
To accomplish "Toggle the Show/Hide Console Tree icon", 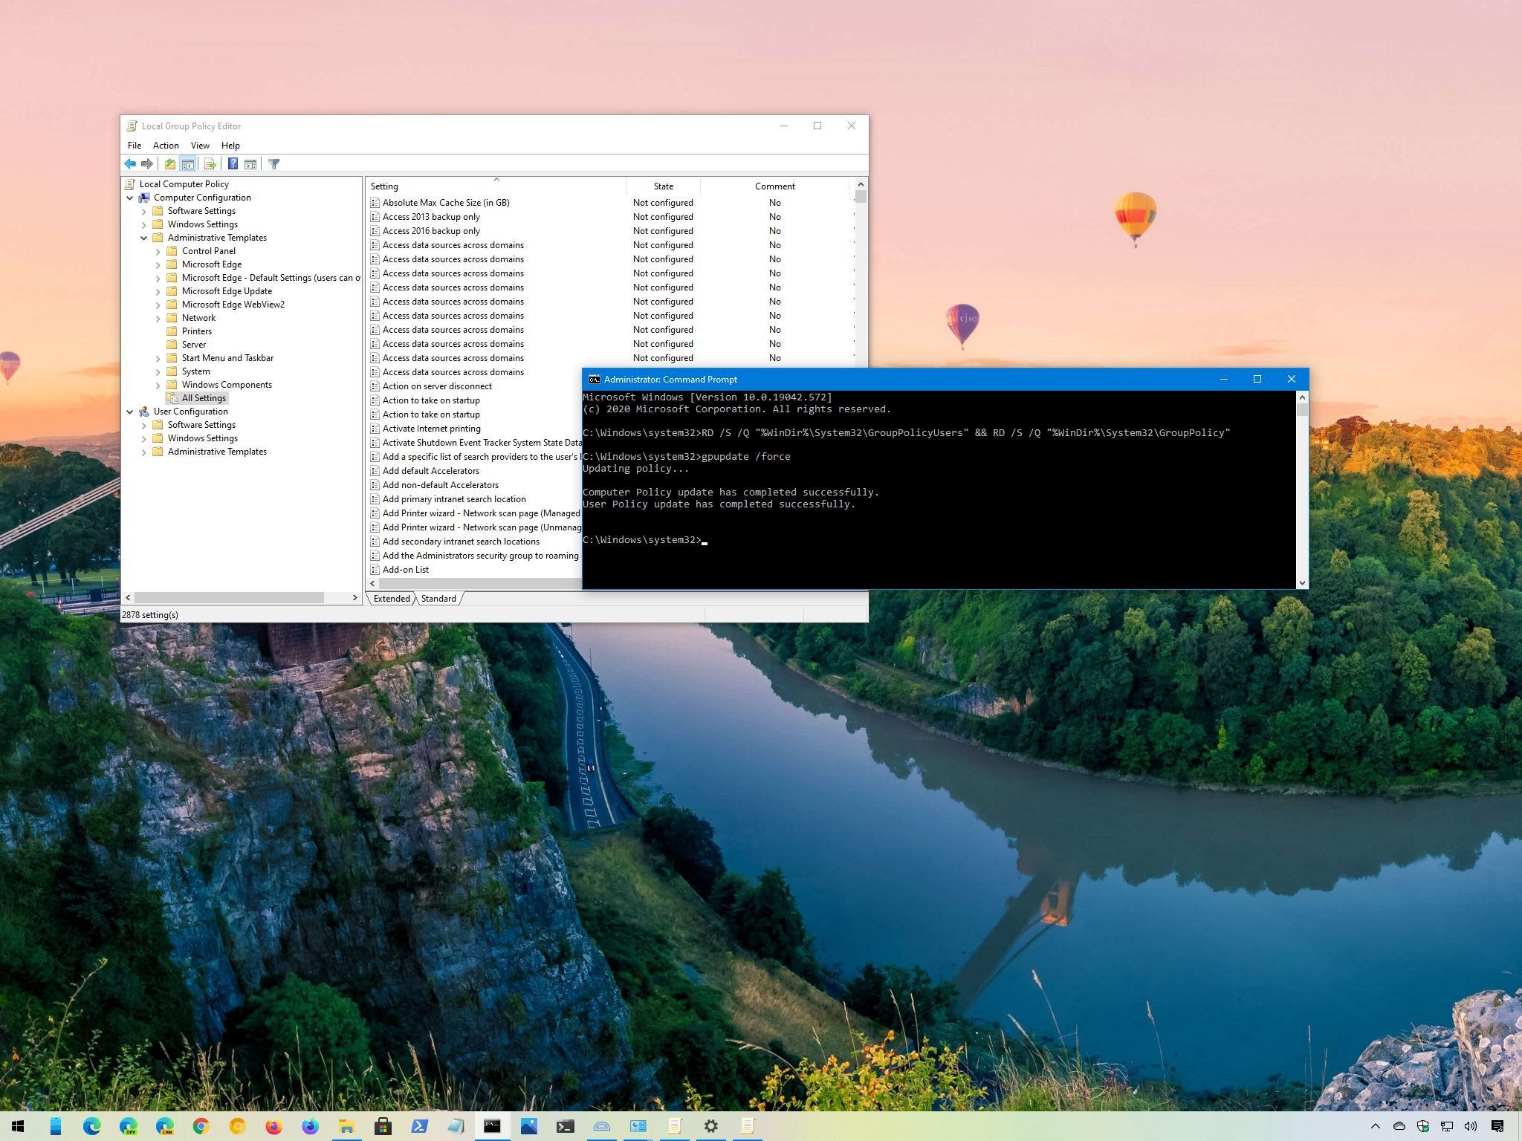I will point(188,164).
